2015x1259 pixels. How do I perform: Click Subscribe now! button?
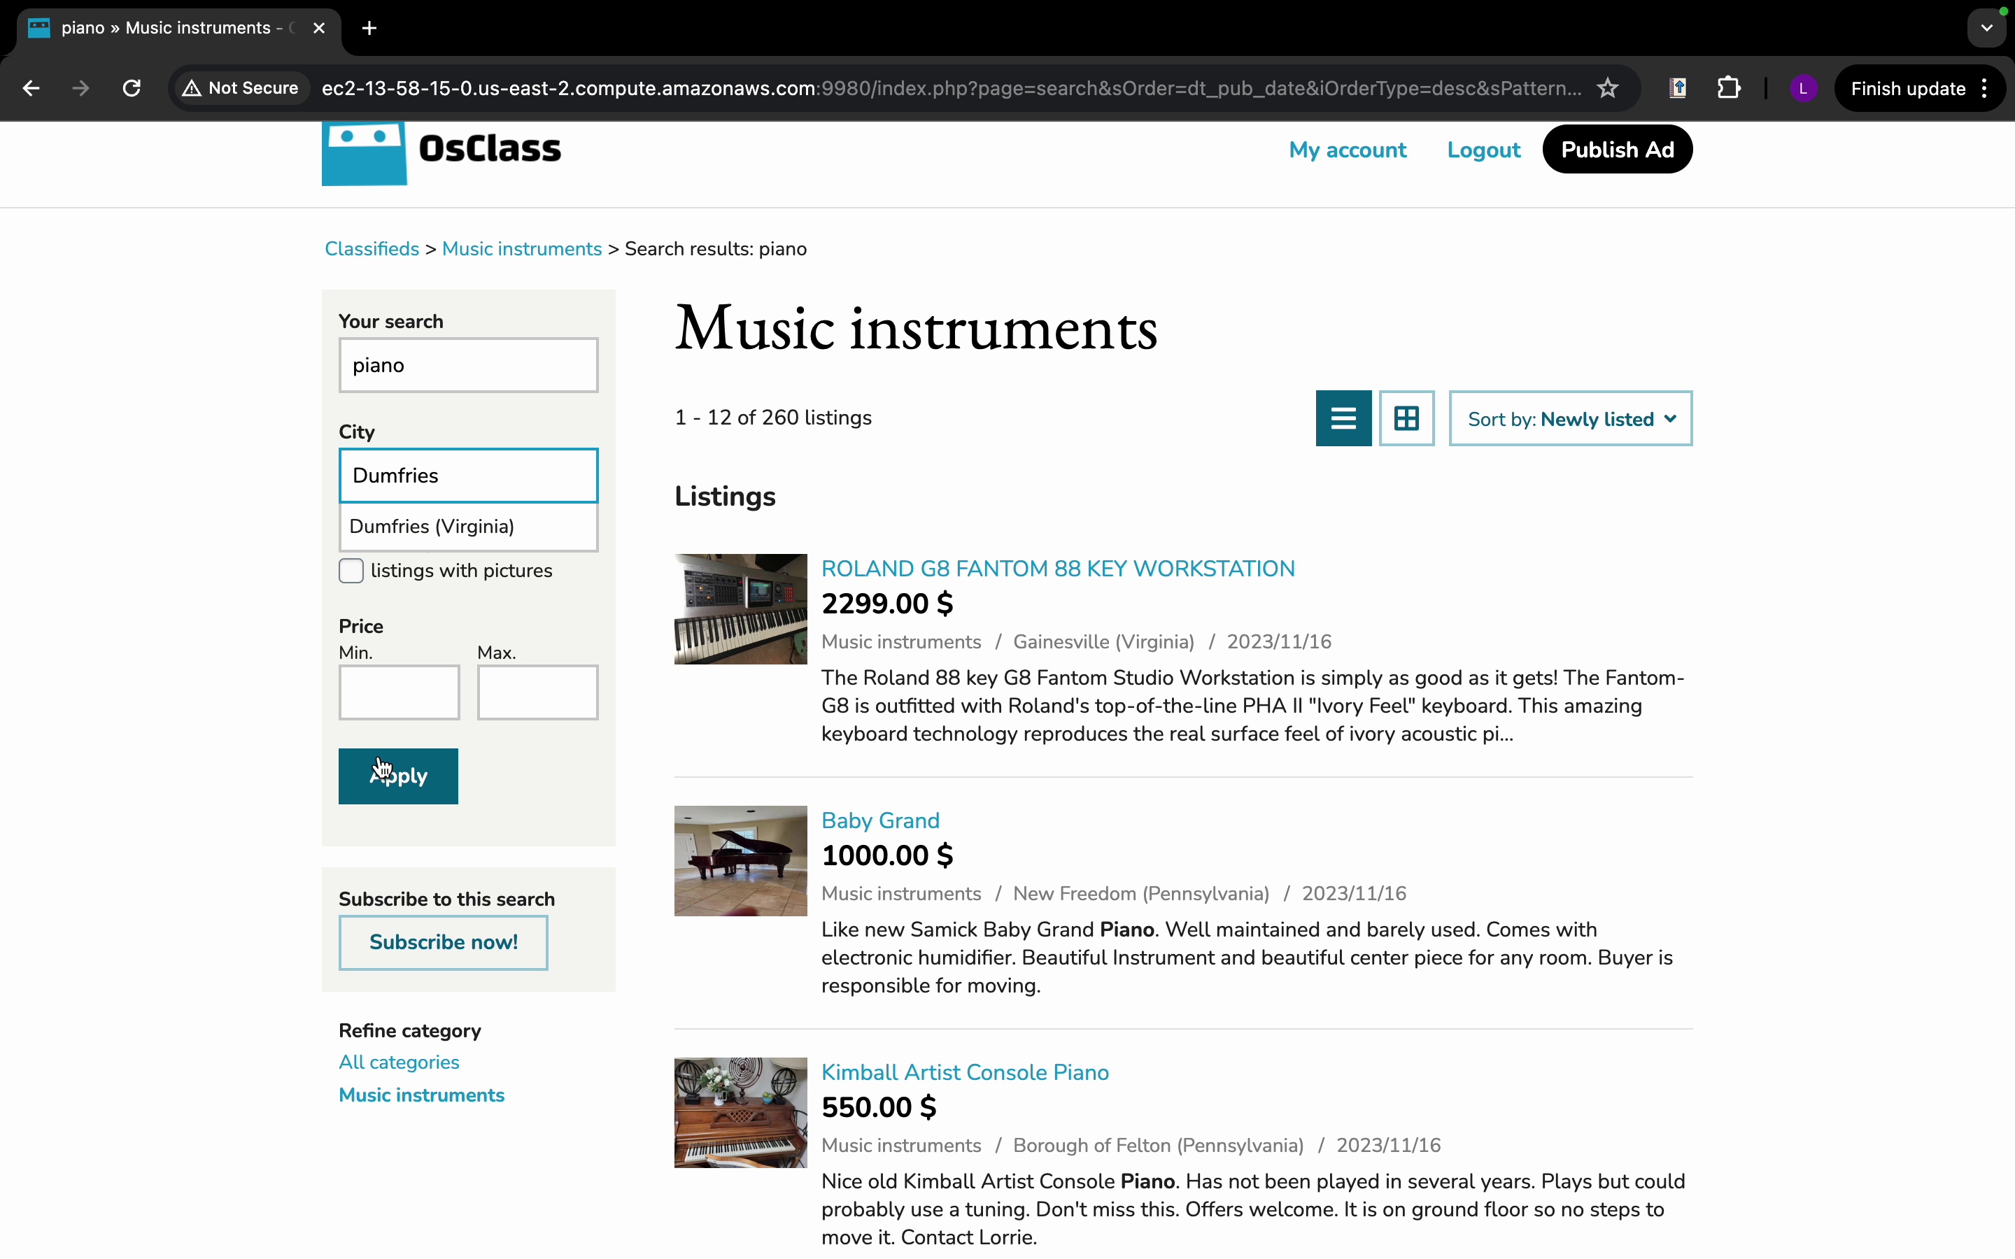point(443,941)
